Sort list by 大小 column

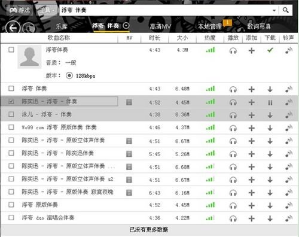[182, 38]
